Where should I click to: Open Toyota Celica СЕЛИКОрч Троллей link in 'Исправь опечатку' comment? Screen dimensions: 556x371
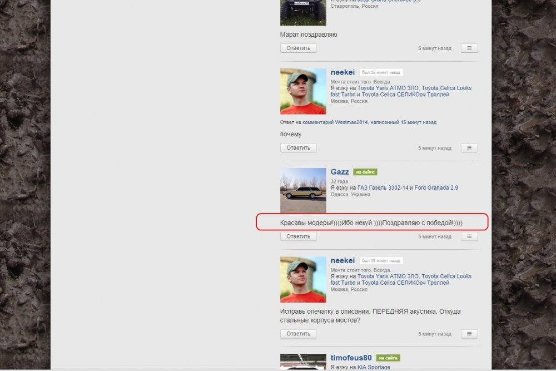[x=405, y=283]
